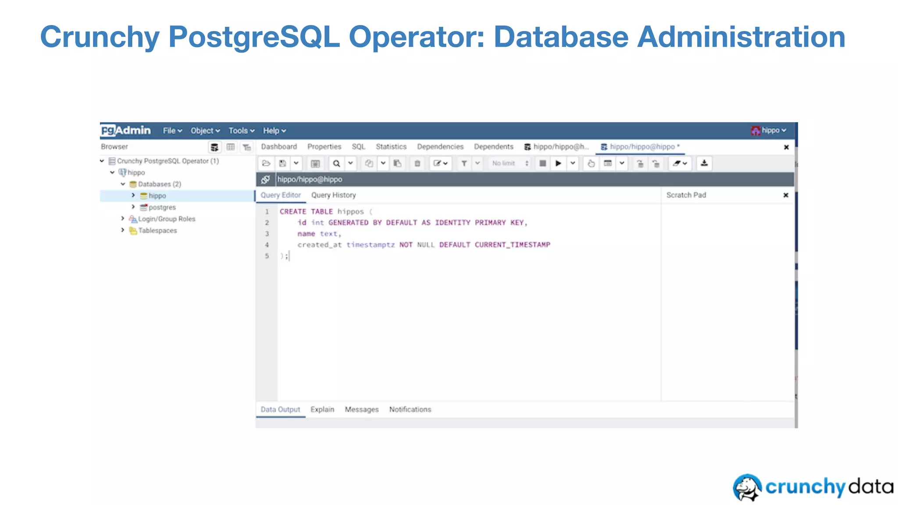Switch to the Statistics tab
898x505 pixels.
pyautogui.click(x=391, y=147)
